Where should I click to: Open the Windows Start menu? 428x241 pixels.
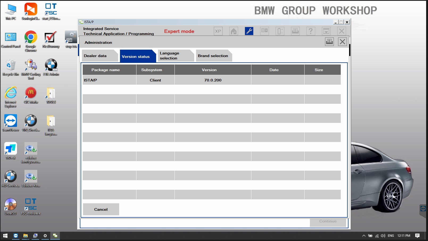click(x=5, y=236)
